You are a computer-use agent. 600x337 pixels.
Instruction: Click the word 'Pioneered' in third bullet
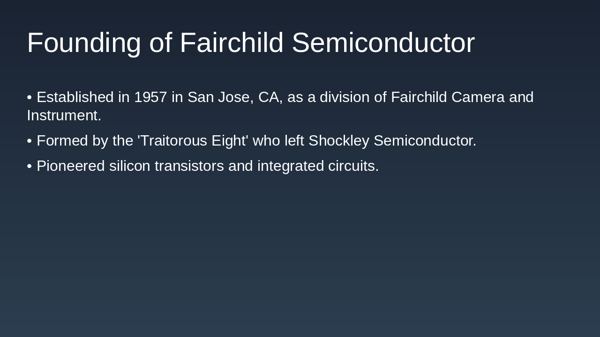70,166
